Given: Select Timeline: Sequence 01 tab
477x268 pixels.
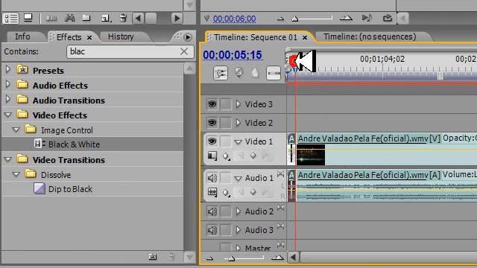Looking at the screenshot, I should coord(256,37).
